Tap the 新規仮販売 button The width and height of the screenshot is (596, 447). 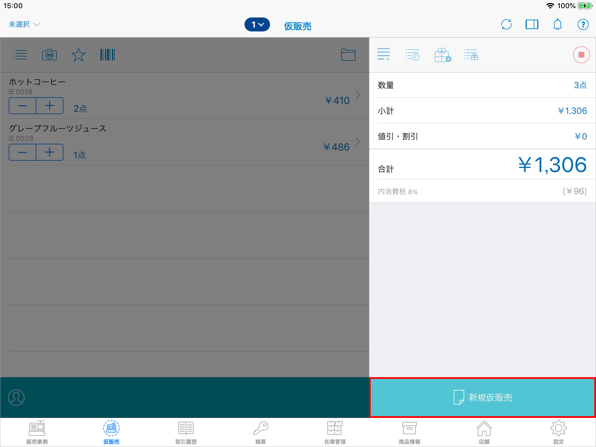point(482,398)
